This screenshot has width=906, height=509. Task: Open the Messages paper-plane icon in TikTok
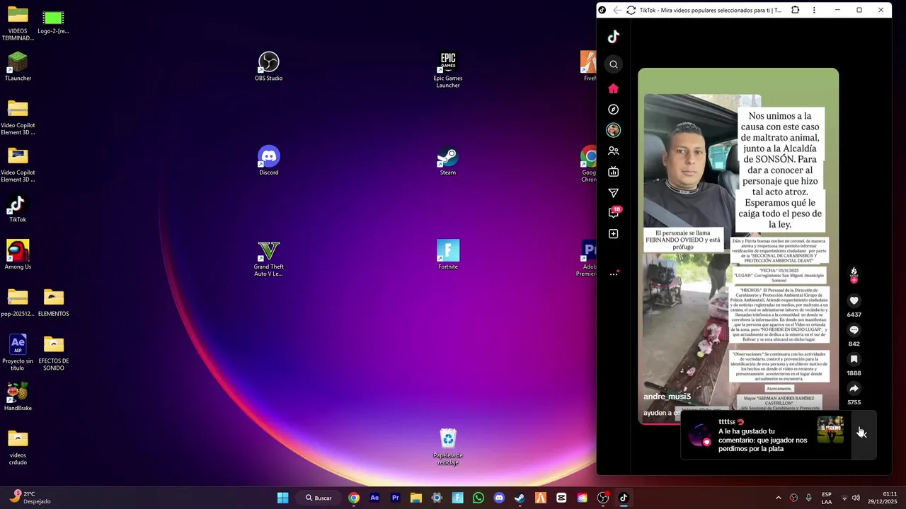pos(614,193)
